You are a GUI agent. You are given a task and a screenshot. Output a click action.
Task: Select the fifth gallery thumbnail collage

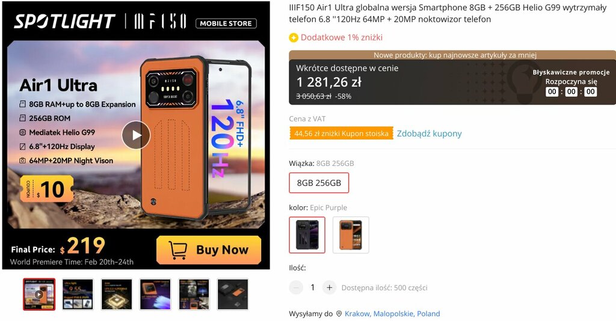194,295
